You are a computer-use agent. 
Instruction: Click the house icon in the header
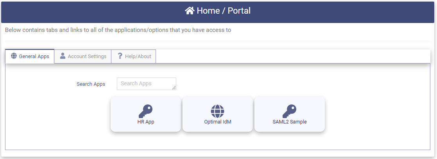click(190, 11)
